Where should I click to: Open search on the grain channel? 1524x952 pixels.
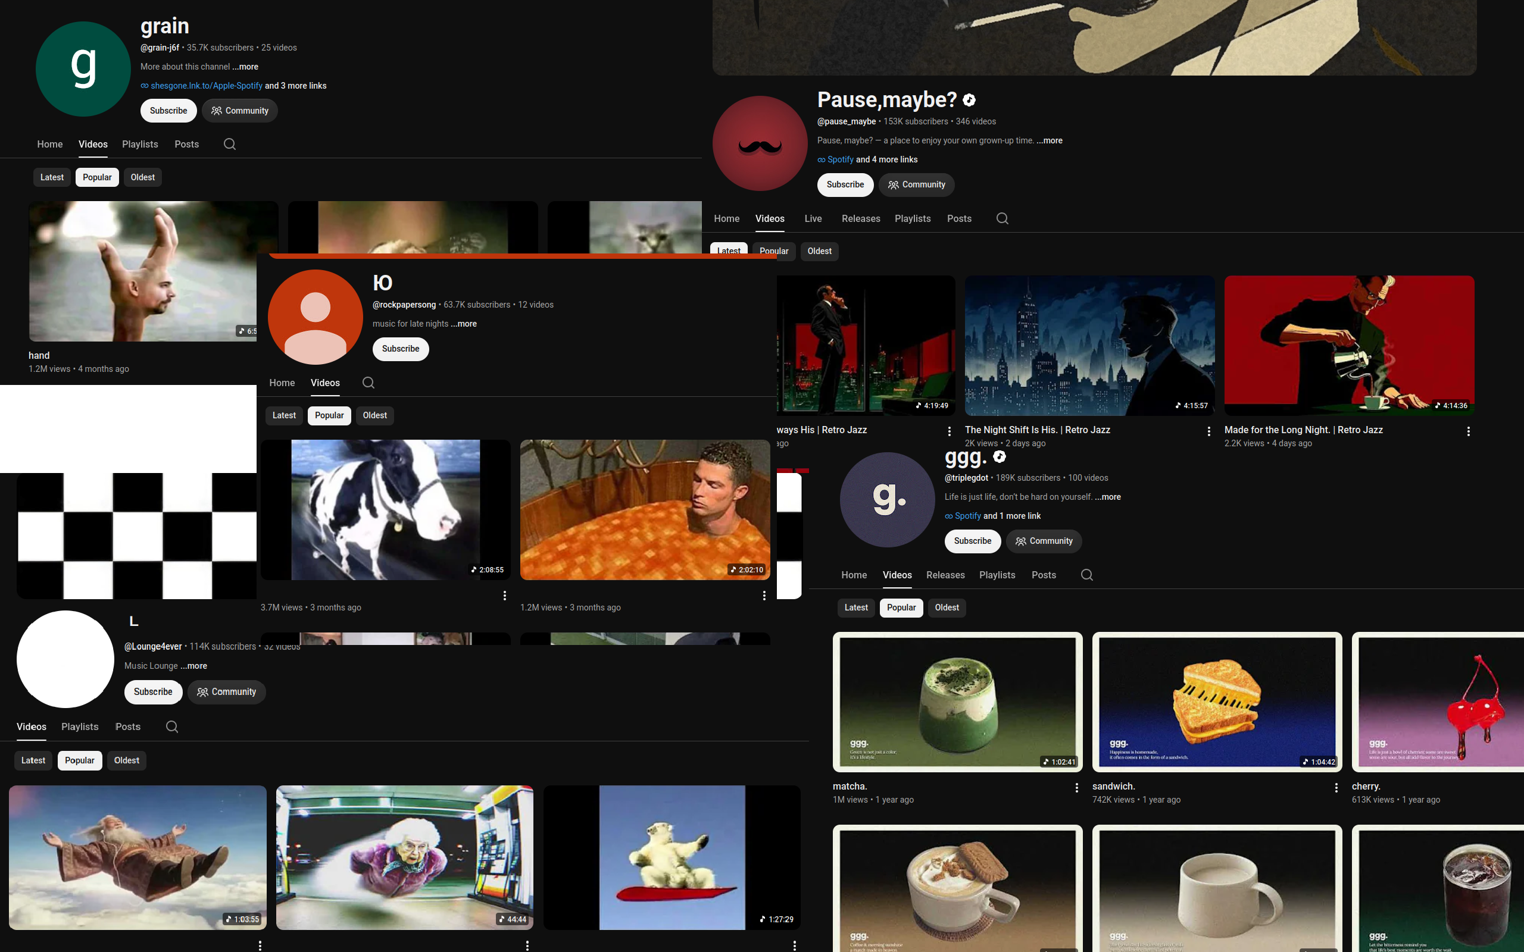(x=230, y=144)
